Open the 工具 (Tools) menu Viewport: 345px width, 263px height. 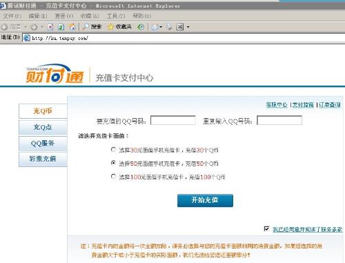116,16
